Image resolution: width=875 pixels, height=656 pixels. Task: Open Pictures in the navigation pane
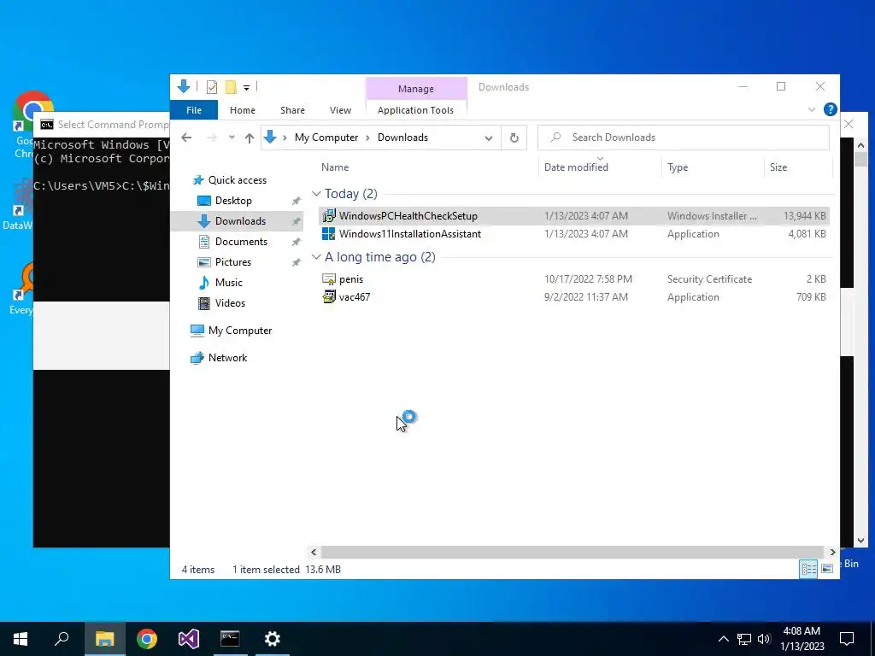pyautogui.click(x=232, y=261)
